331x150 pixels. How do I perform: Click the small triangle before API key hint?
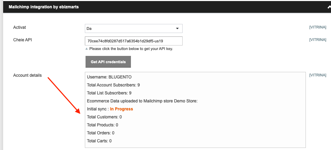tap(86, 49)
